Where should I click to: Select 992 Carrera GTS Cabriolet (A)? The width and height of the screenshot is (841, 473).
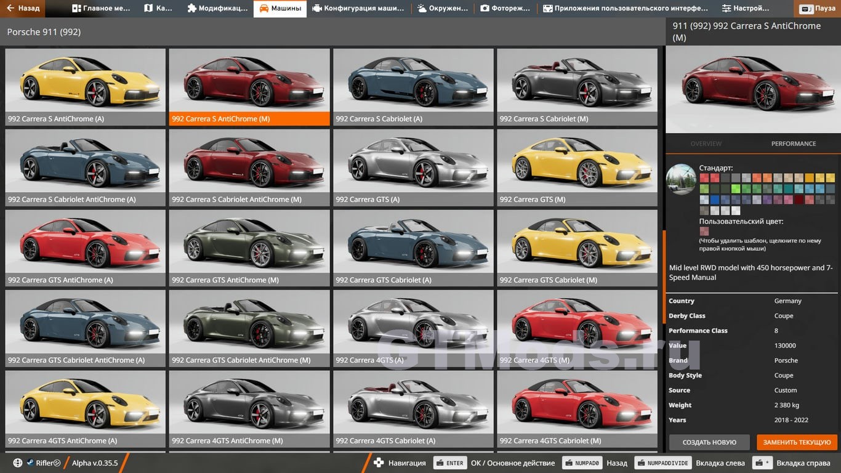413,248
